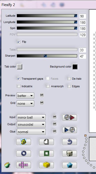Click the green square frame button

point(46,154)
